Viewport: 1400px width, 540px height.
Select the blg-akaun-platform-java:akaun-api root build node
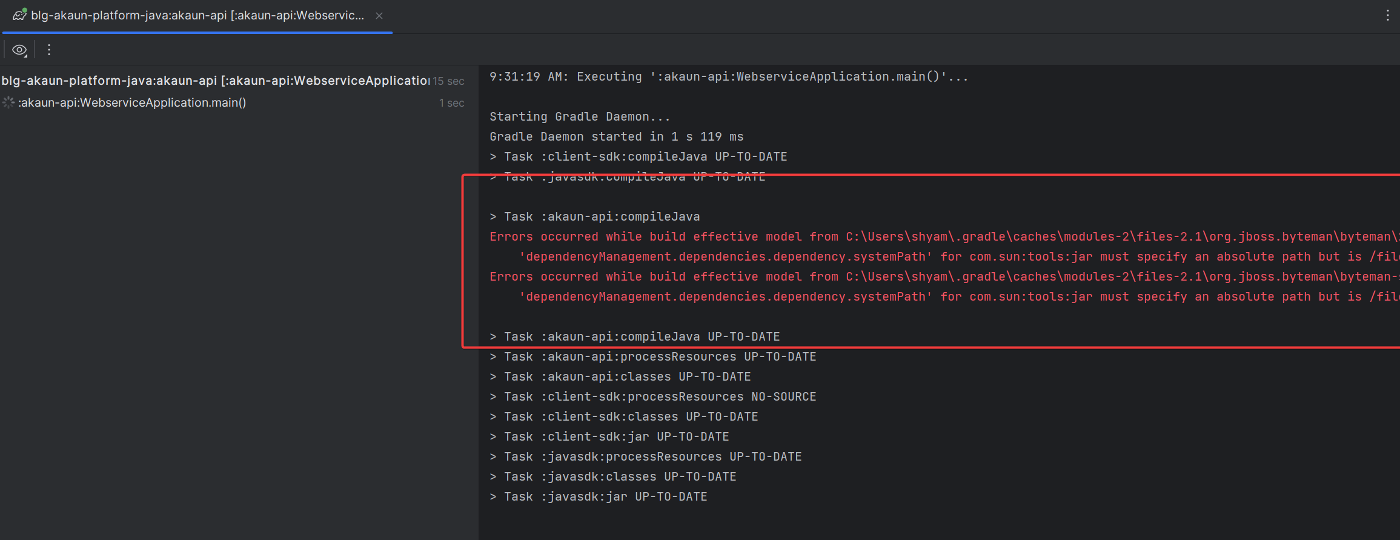[x=215, y=81]
